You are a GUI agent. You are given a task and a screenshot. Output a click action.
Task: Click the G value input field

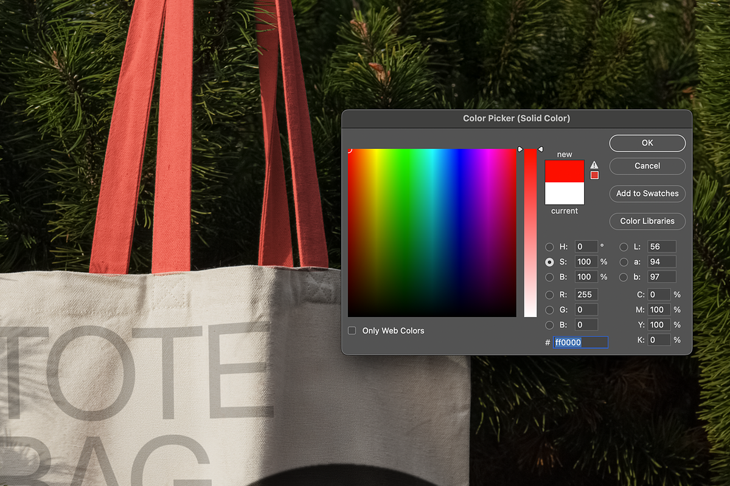tap(586, 310)
